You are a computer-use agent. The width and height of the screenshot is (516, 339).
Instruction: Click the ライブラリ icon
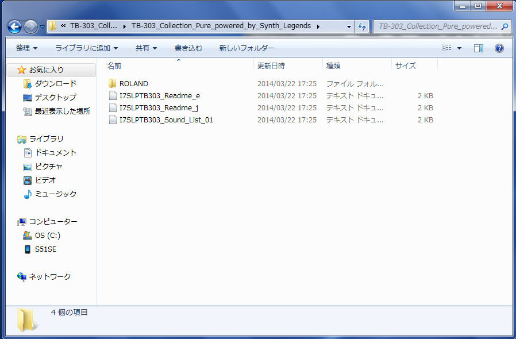tap(22, 139)
